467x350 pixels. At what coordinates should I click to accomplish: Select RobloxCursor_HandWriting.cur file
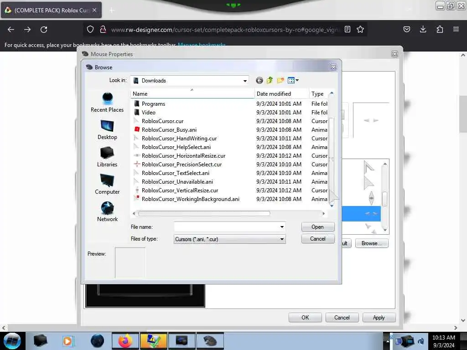(179, 139)
